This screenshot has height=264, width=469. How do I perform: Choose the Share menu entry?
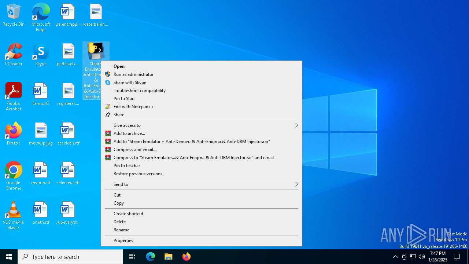point(202,115)
